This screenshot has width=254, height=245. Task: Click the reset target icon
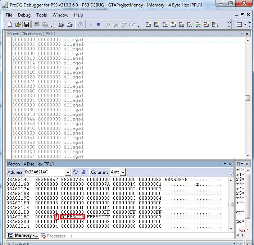81,24
